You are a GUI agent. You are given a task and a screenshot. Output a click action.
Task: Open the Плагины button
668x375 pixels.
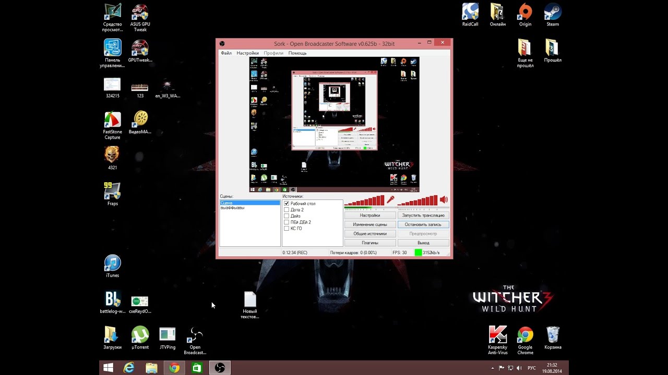370,243
